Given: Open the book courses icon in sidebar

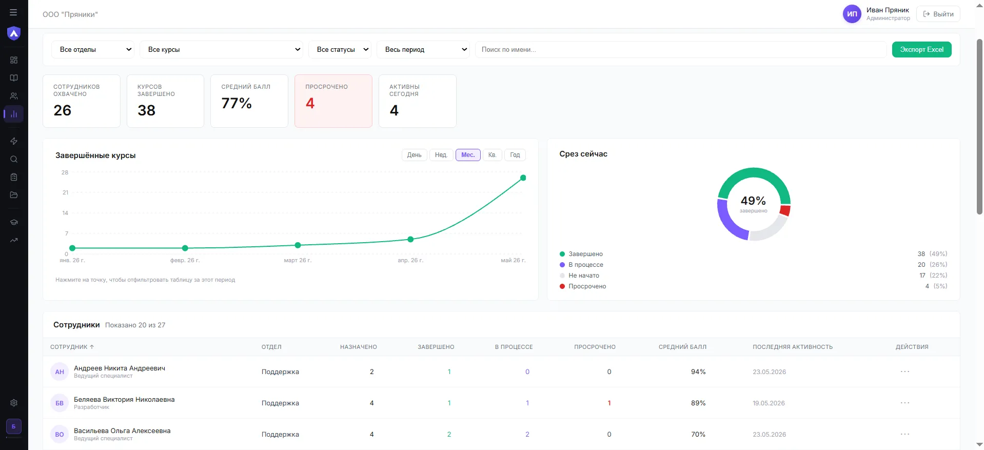Looking at the screenshot, I should [14, 78].
